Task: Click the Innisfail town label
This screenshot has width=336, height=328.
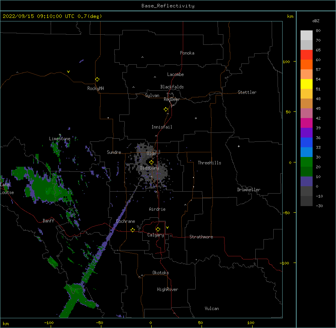Action: point(162,127)
